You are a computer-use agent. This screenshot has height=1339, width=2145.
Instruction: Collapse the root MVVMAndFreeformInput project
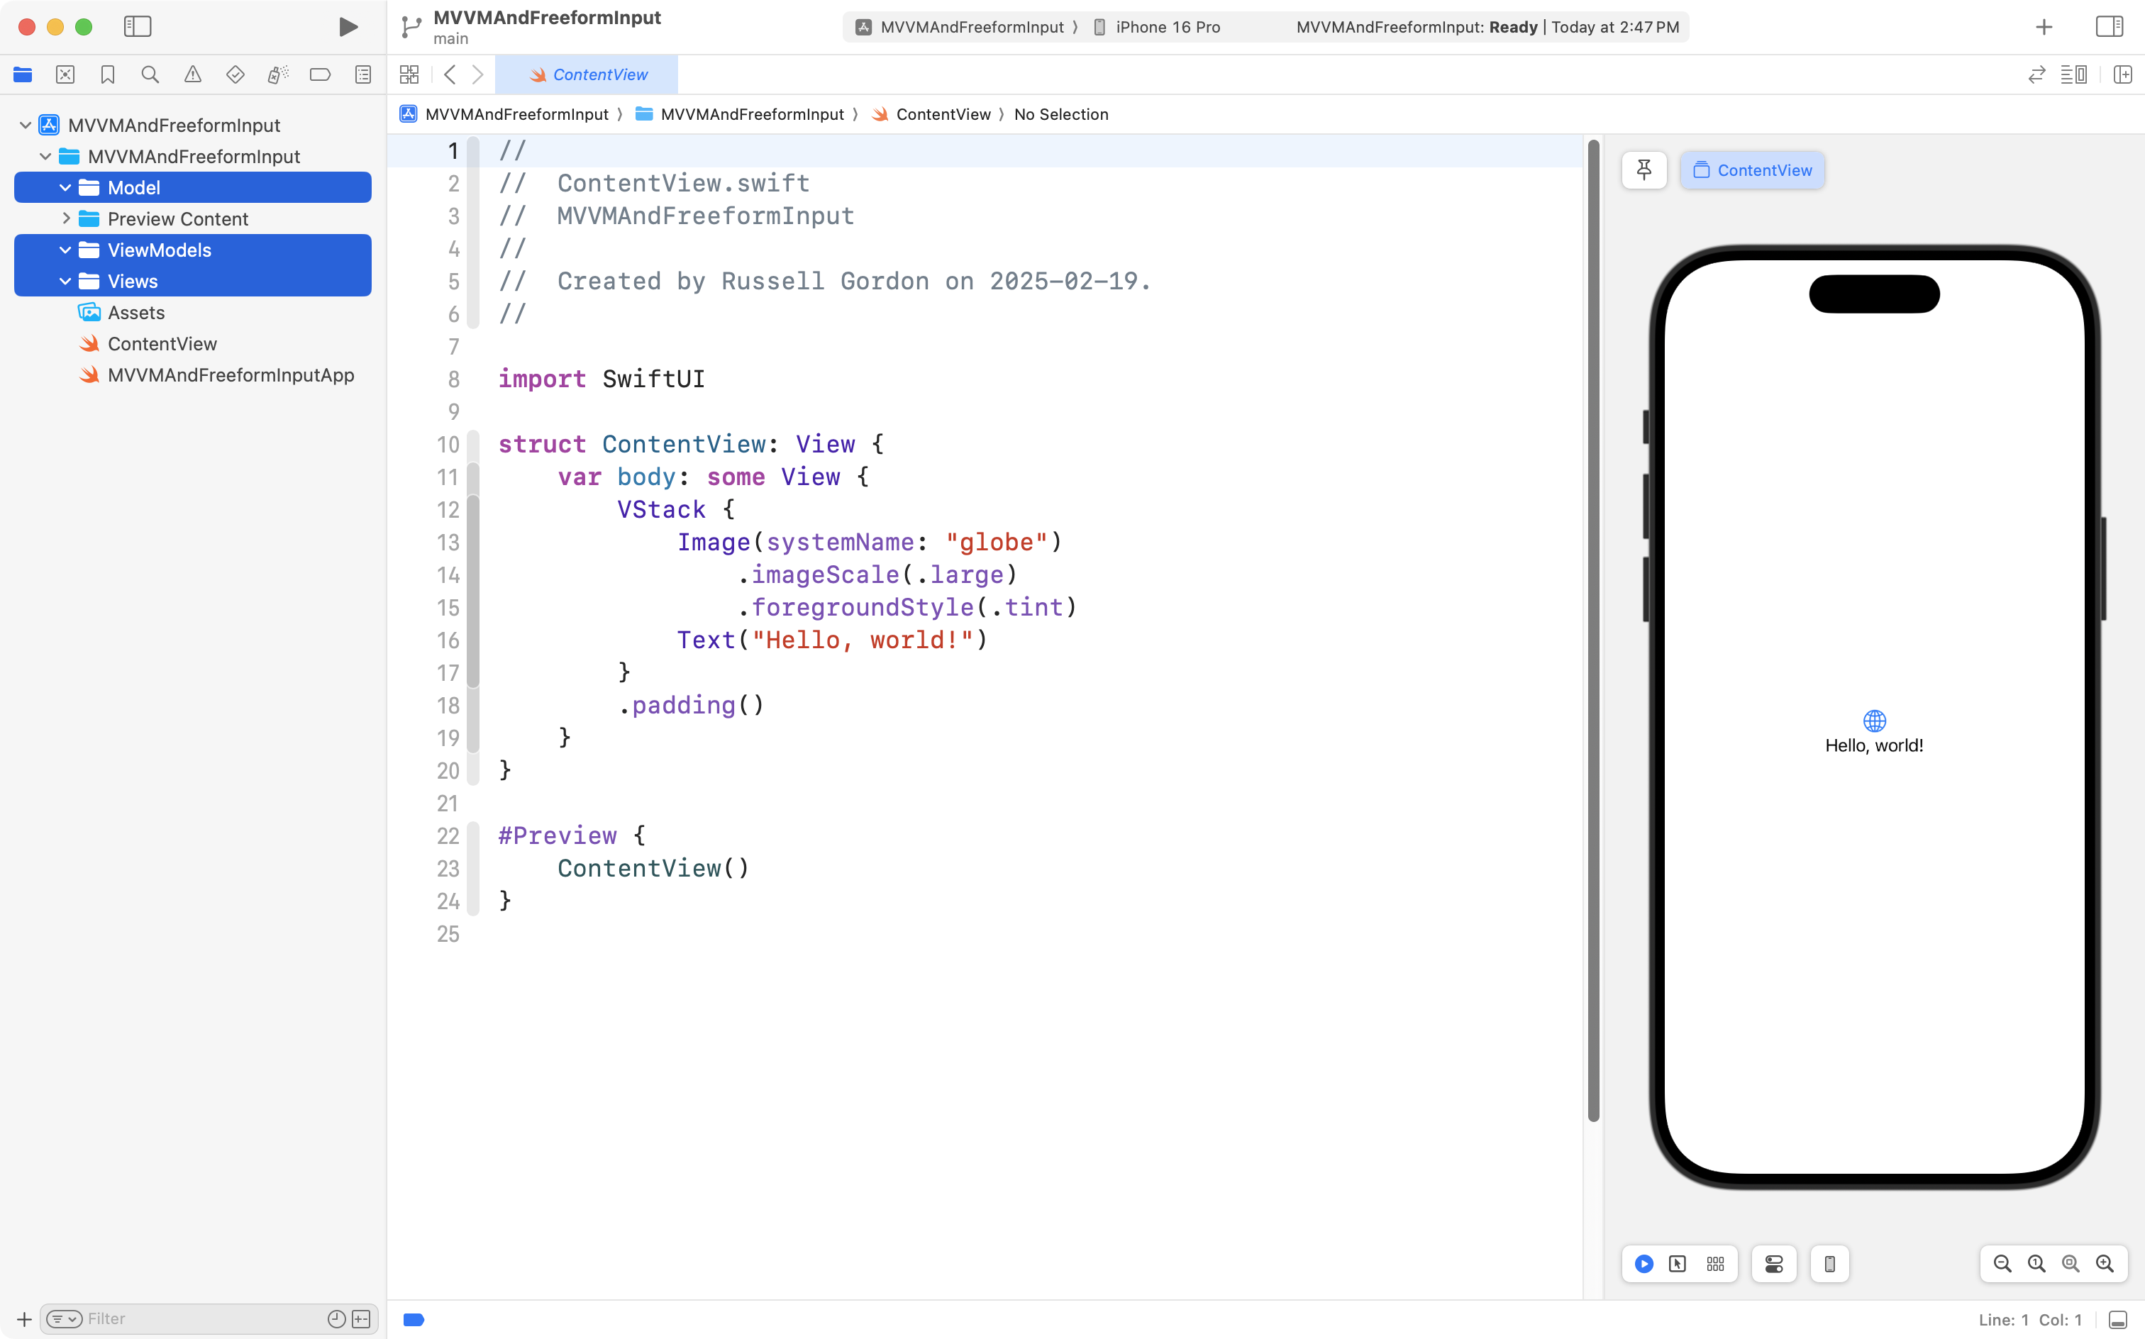coord(26,125)
